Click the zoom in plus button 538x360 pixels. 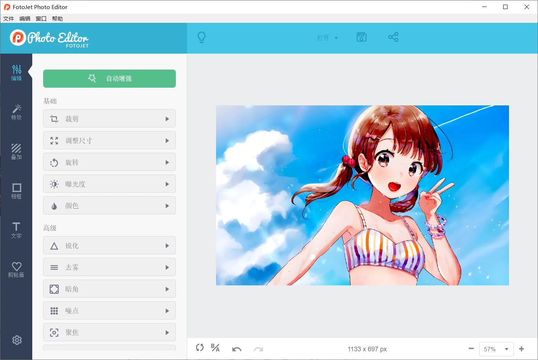pos(521,349)
